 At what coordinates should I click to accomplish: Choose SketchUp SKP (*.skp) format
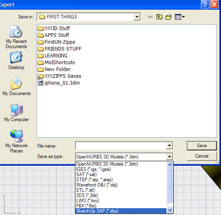(x=121, y=211)
